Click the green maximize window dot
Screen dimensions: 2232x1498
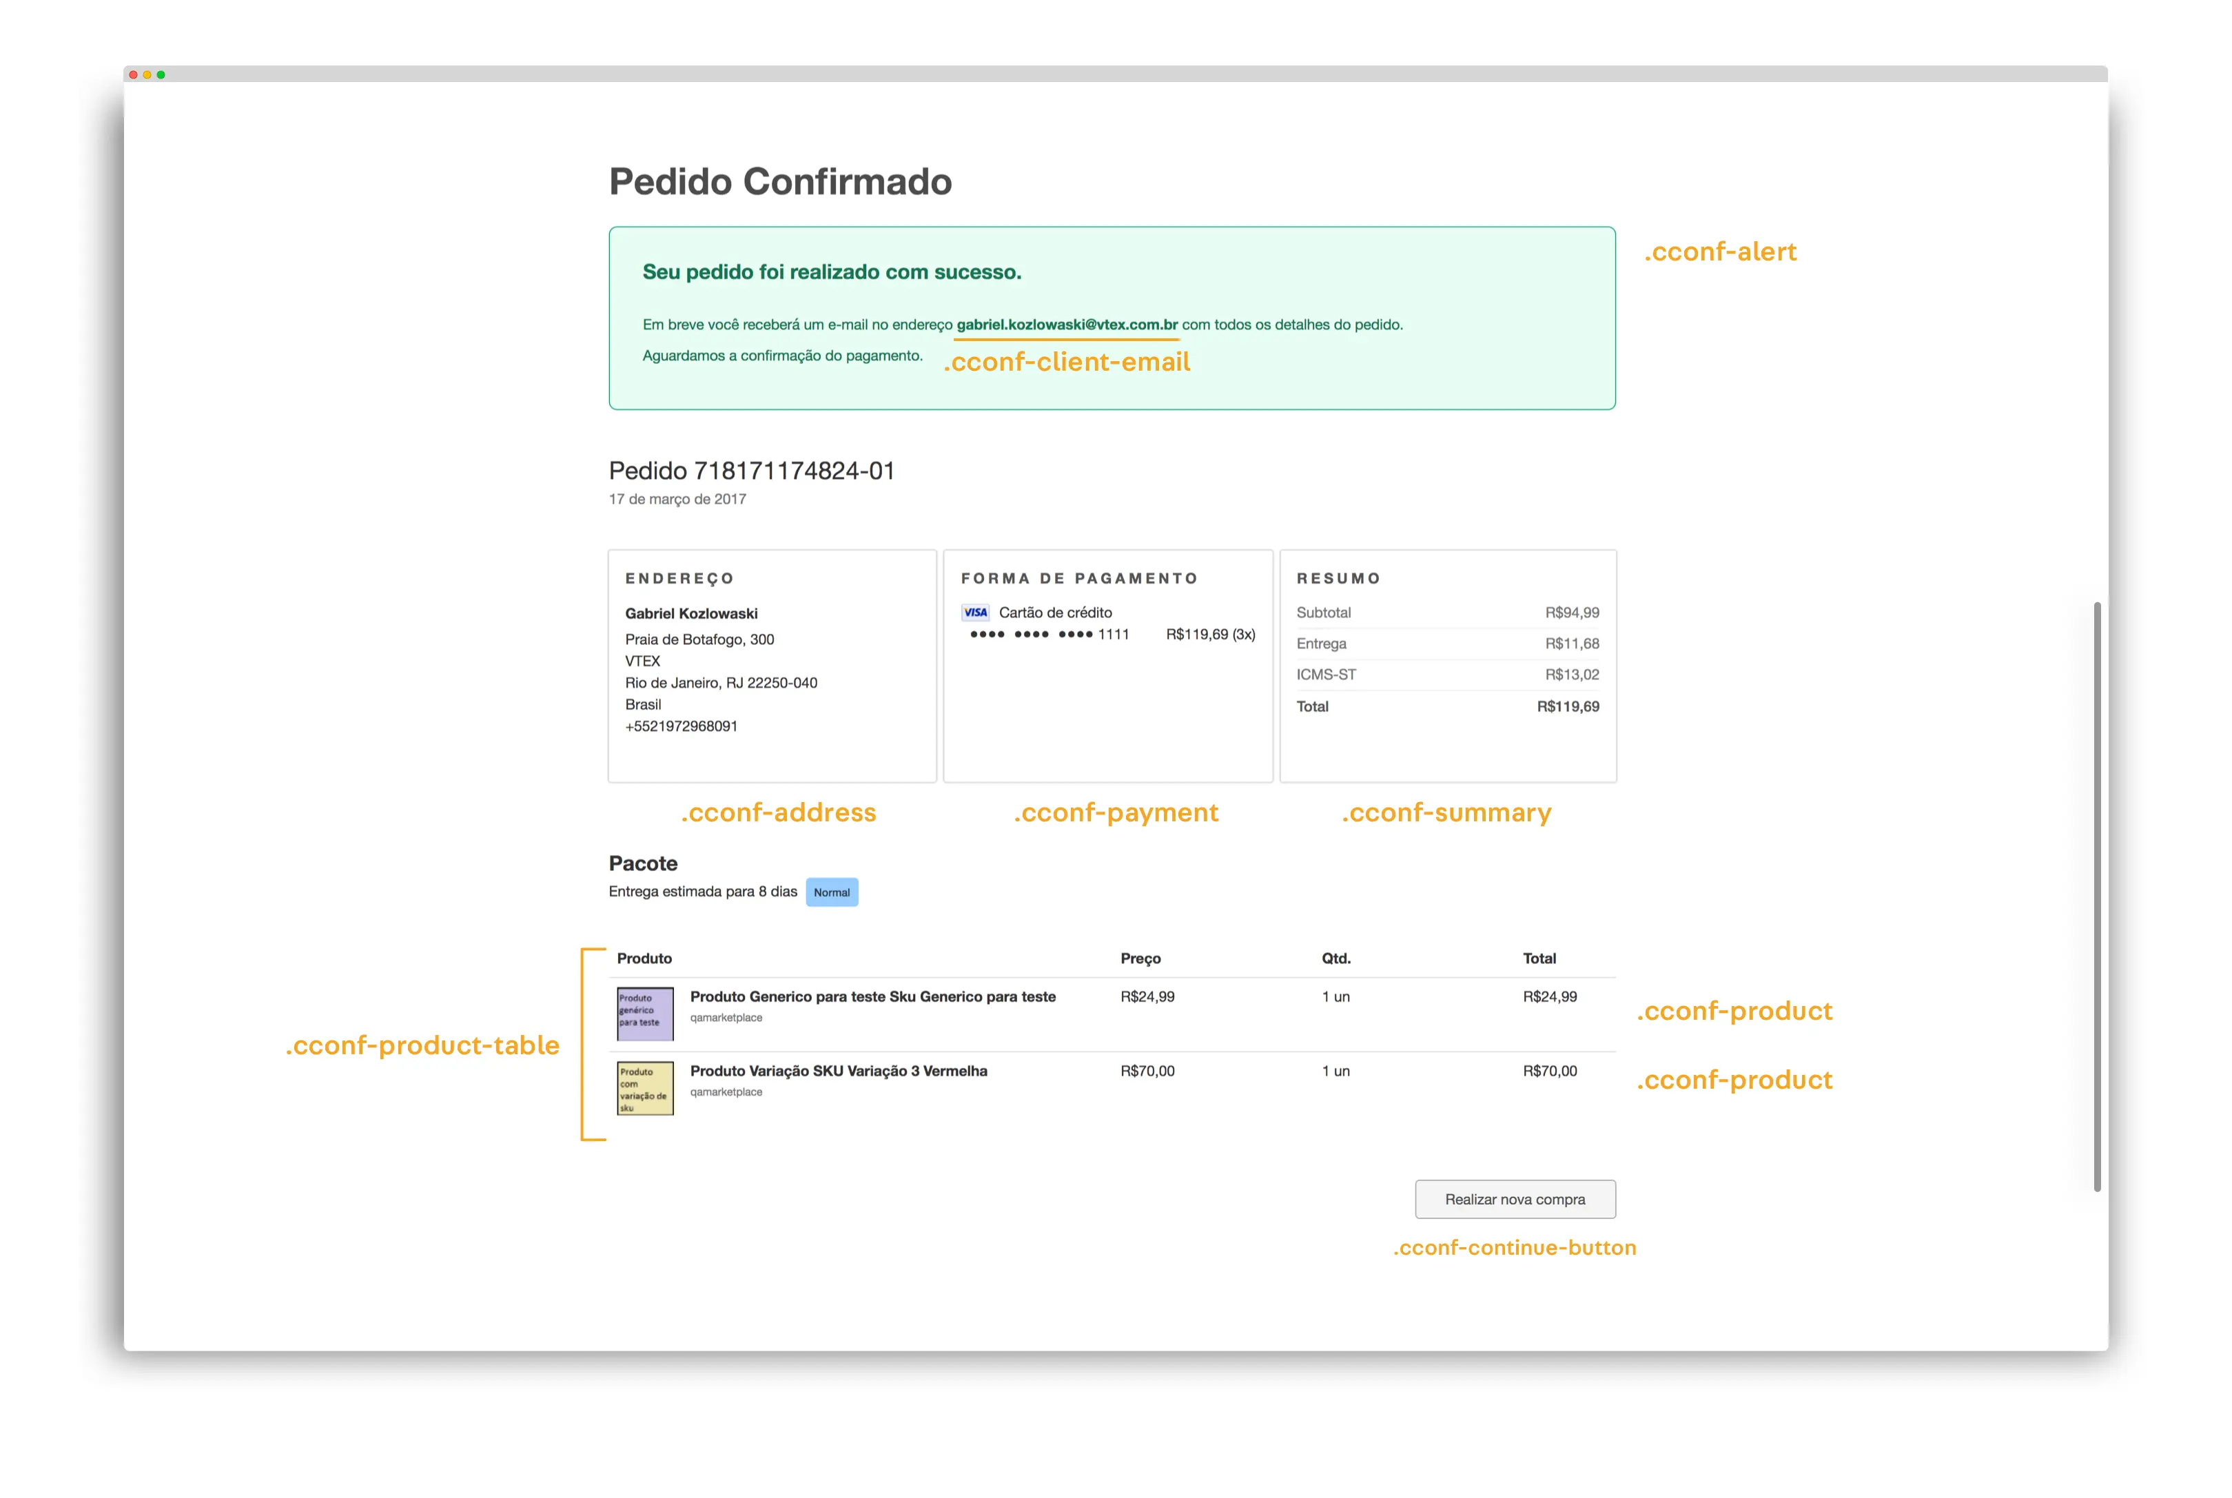(x=161, y=74)
